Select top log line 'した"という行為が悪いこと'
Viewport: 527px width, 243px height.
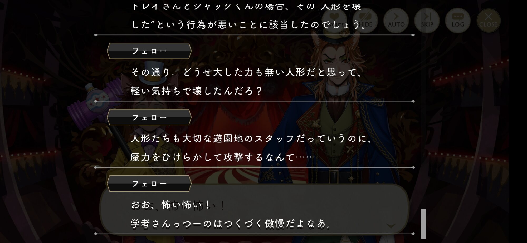coord(249,24)
